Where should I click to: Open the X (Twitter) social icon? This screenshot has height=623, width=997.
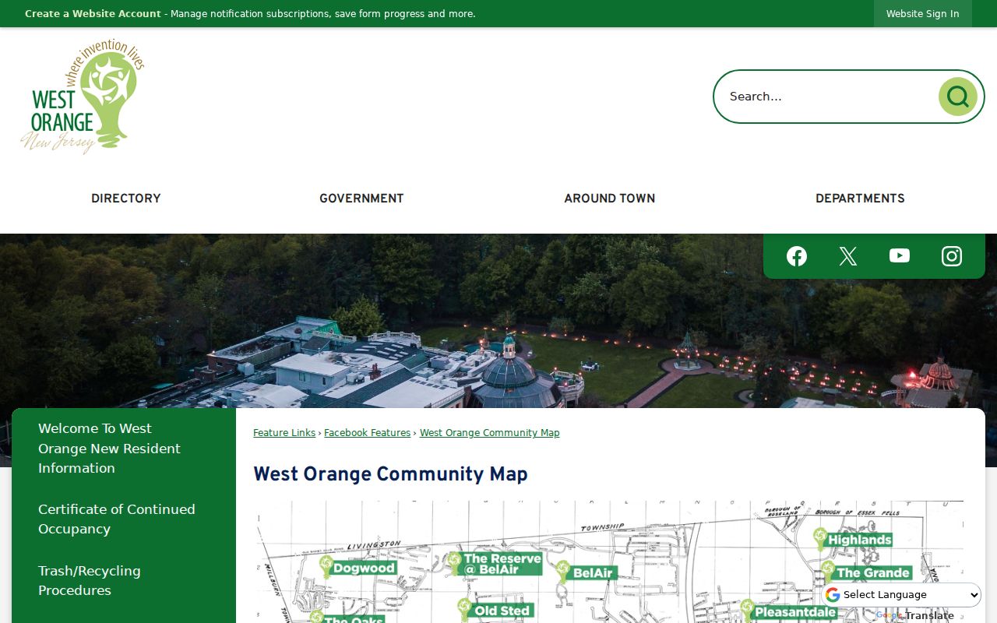(848, 256)
